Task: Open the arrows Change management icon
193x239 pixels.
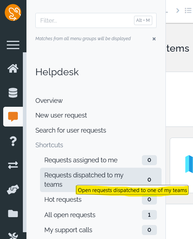Action: (13, 165)
